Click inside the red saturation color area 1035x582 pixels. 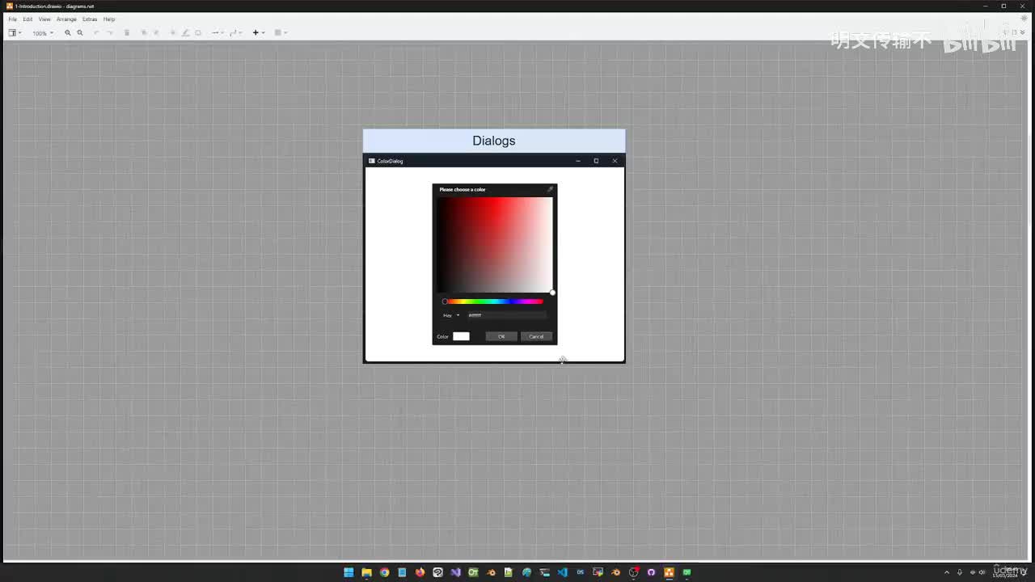[x=495, y=245]
